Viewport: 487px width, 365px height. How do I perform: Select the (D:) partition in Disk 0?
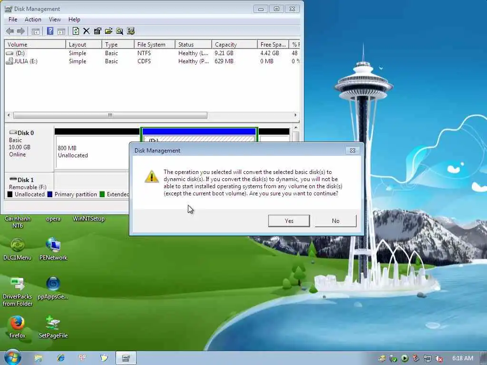click(x=199, y=135)
